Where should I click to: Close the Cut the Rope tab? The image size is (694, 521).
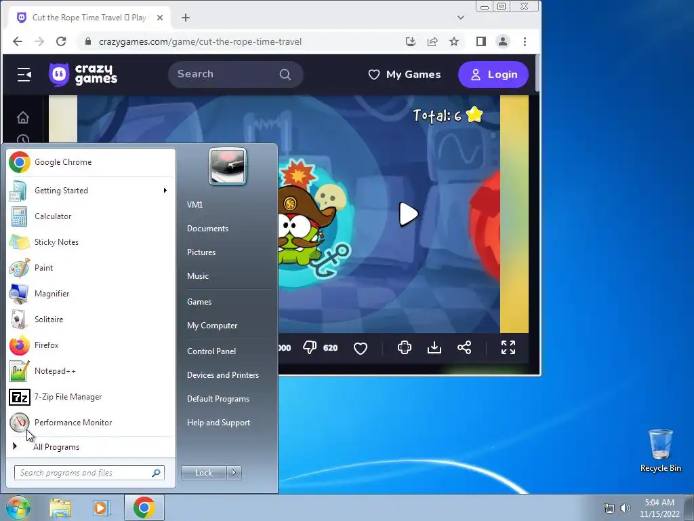click(x=160, y=18)
